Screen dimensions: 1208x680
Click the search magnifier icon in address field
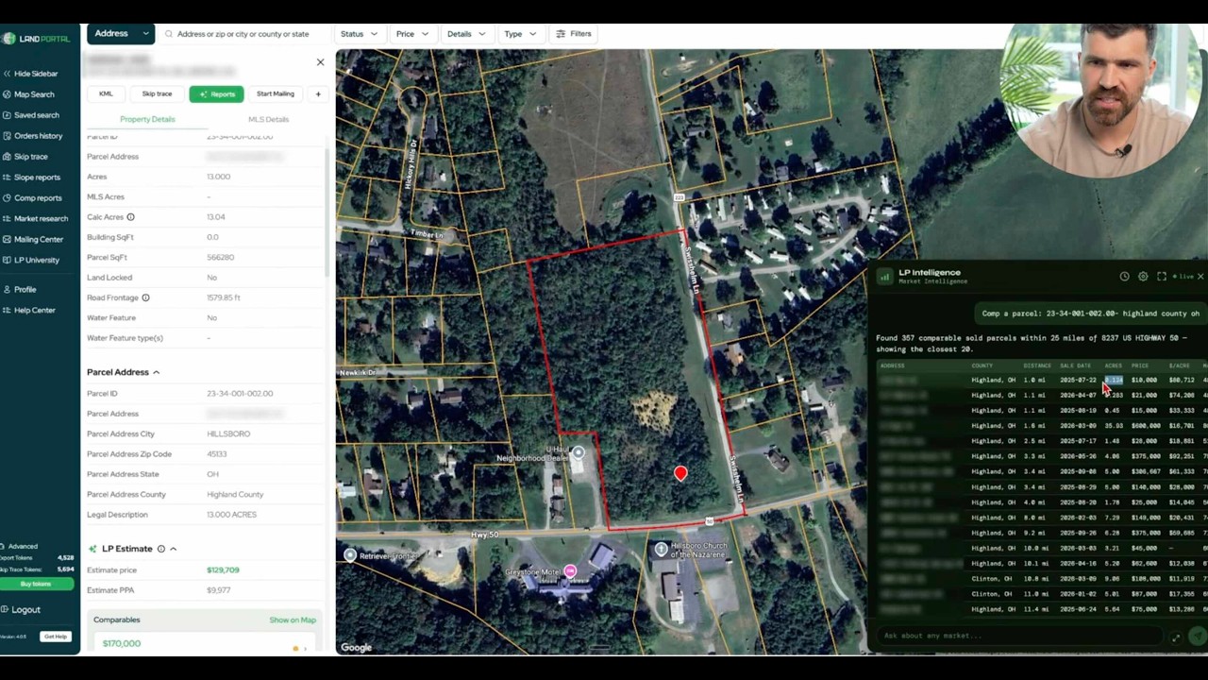[x=169, y=34]
